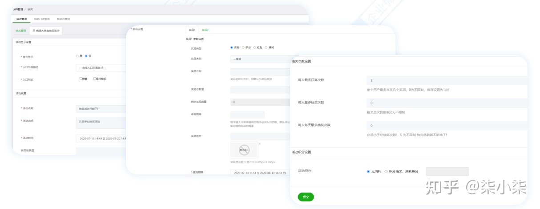This screenshot has height=209, width=540.
Task: Select 积分抽奖，消耗积分 radio option
Action: [x=386, y=171]
